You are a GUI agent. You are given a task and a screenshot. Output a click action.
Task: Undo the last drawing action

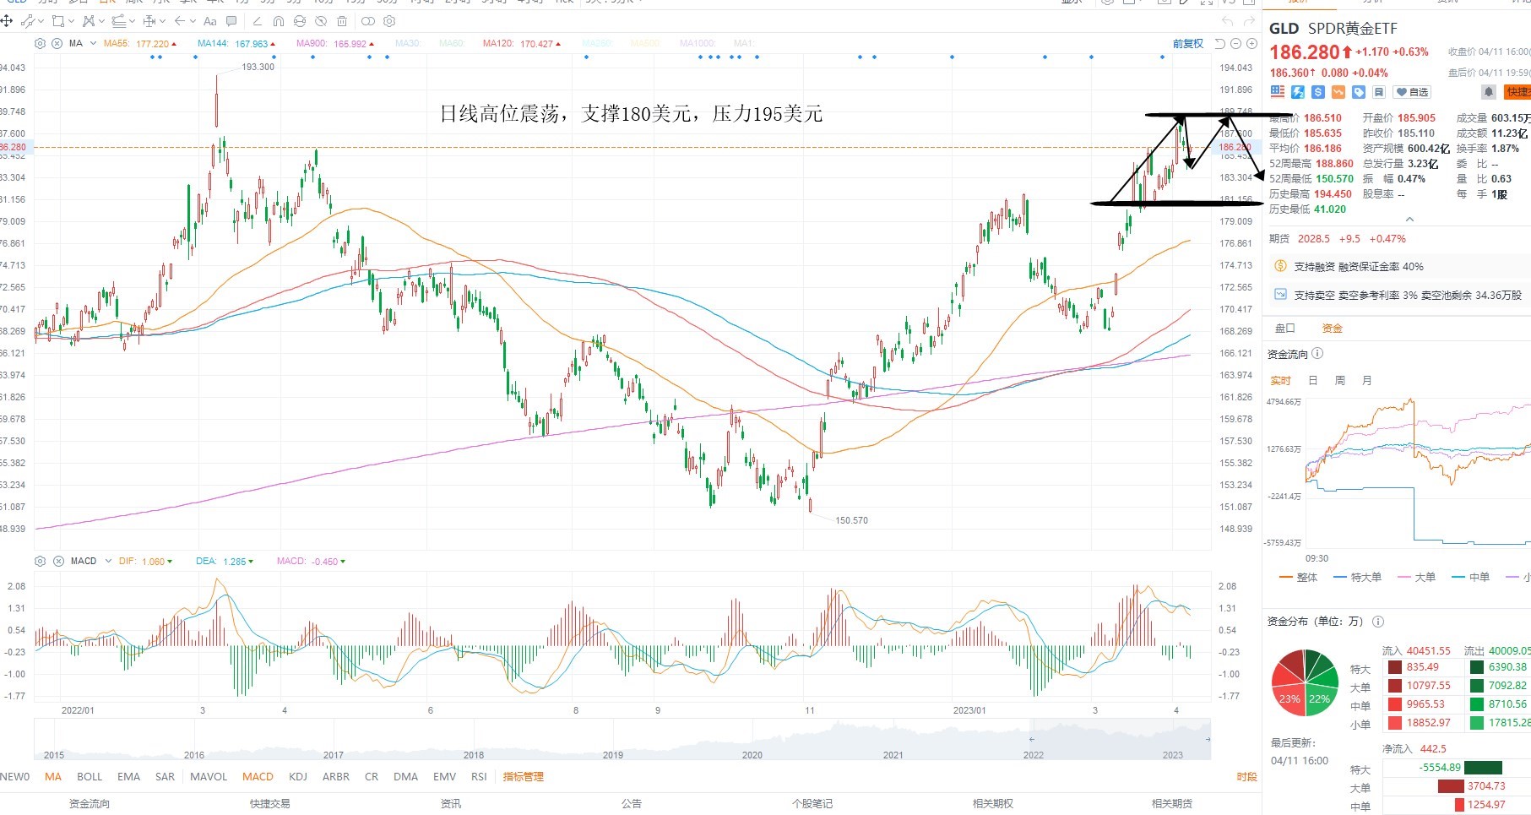coord(1228,20)
